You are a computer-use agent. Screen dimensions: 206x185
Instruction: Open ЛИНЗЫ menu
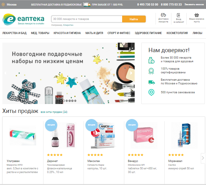point(197,33)
